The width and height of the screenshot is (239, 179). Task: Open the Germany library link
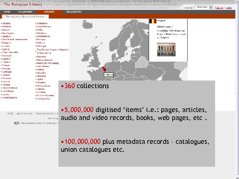[x=7, y=72]
